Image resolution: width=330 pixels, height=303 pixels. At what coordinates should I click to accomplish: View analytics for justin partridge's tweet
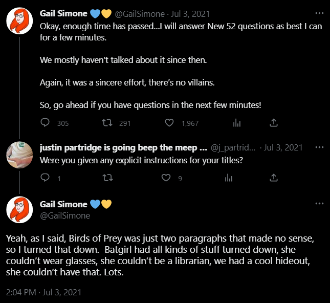point(229,178)
